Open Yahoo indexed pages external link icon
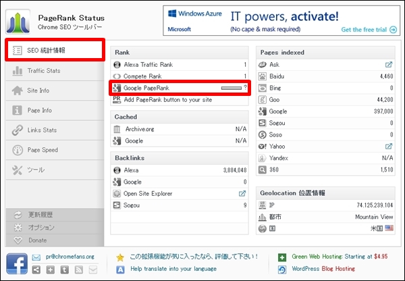This screenshot has height=281, width=405. tap(389, 147)
